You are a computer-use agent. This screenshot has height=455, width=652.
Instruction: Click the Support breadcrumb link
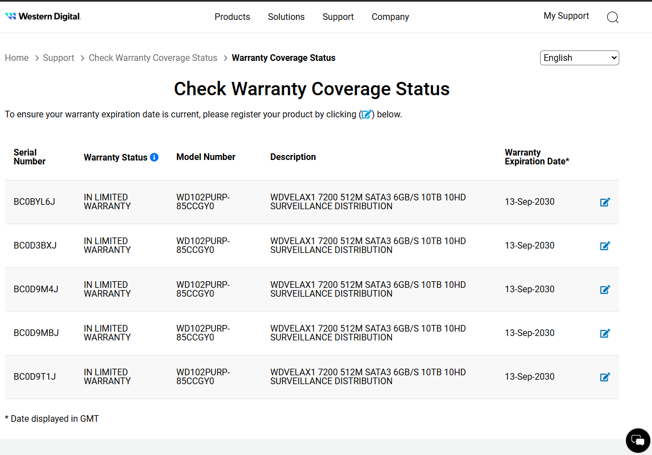click(x=59, y=58)
